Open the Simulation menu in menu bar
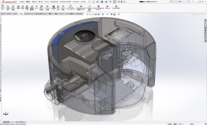 54,2
